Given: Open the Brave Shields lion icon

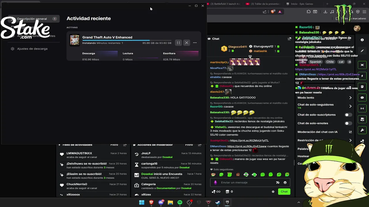Looking at the screenshot, I should (x=273, y=12).
